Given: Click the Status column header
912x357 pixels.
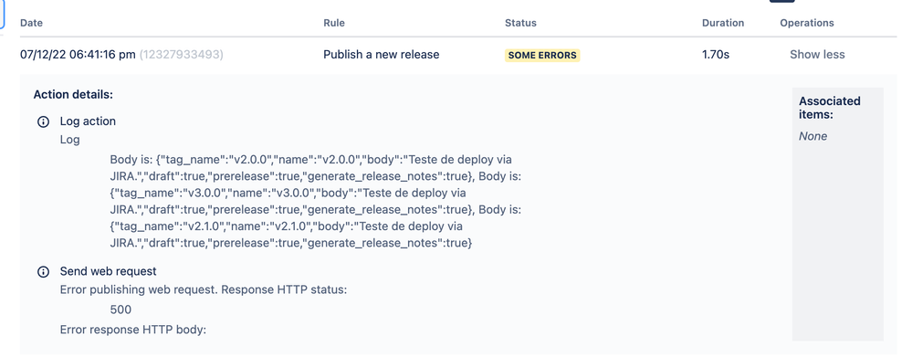Looking at the screenshot, I should coord(520,23).
